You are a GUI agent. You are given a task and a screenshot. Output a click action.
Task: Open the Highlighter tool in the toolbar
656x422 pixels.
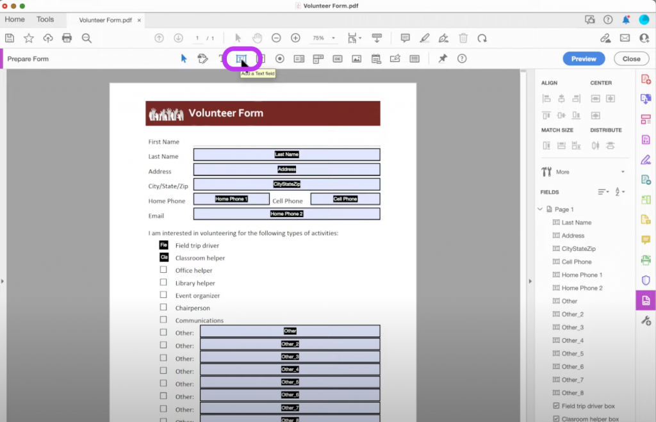[425, 38]
